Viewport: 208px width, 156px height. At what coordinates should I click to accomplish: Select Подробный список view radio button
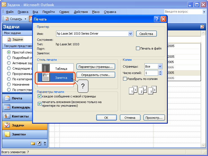tap(9, 58)
